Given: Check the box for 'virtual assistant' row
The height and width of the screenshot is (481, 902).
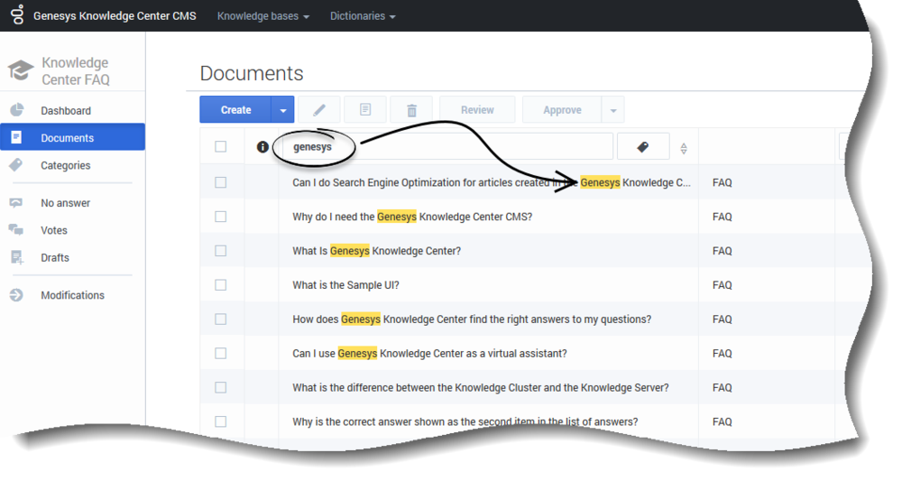Looking at the screenshot, I should click(221, 353).
